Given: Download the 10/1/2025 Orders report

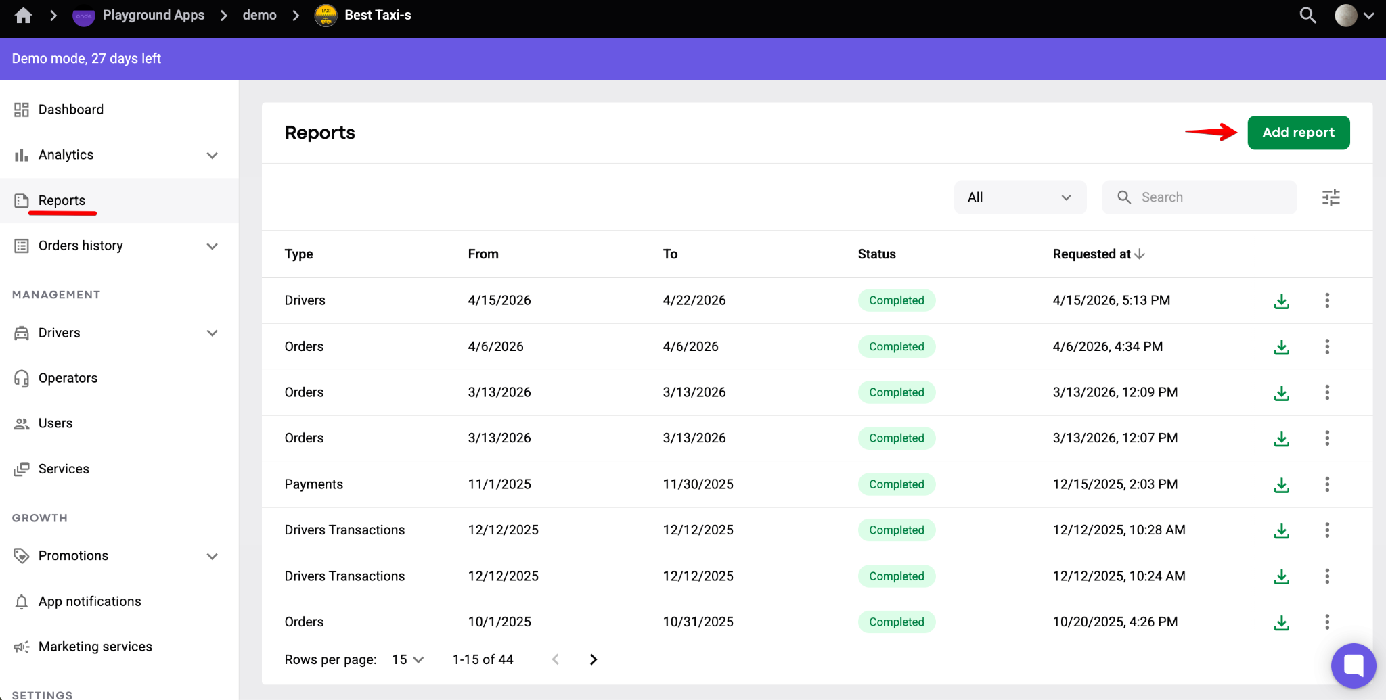Looking at the screenshot, I should 1281,622.
